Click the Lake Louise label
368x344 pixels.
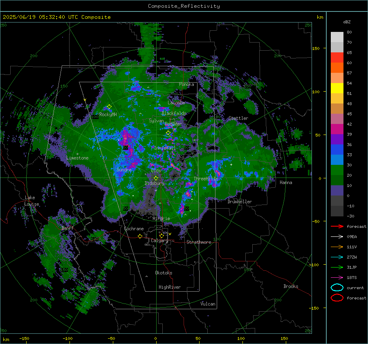(31, 201)
